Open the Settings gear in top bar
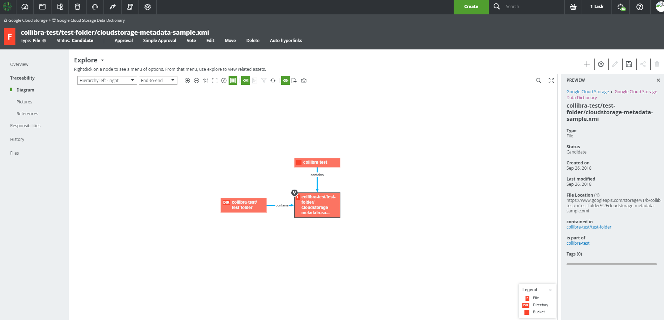 coord(148,7)
